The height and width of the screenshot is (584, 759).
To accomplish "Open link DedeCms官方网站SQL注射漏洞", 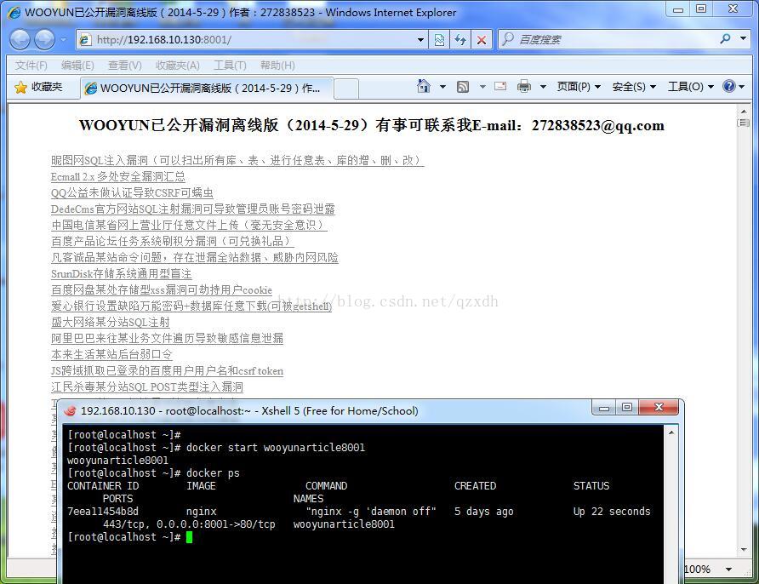I will (192, 209).
